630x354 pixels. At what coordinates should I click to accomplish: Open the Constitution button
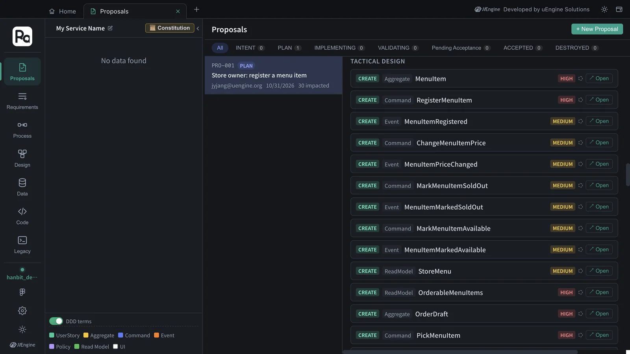click(x=170, y=28)
